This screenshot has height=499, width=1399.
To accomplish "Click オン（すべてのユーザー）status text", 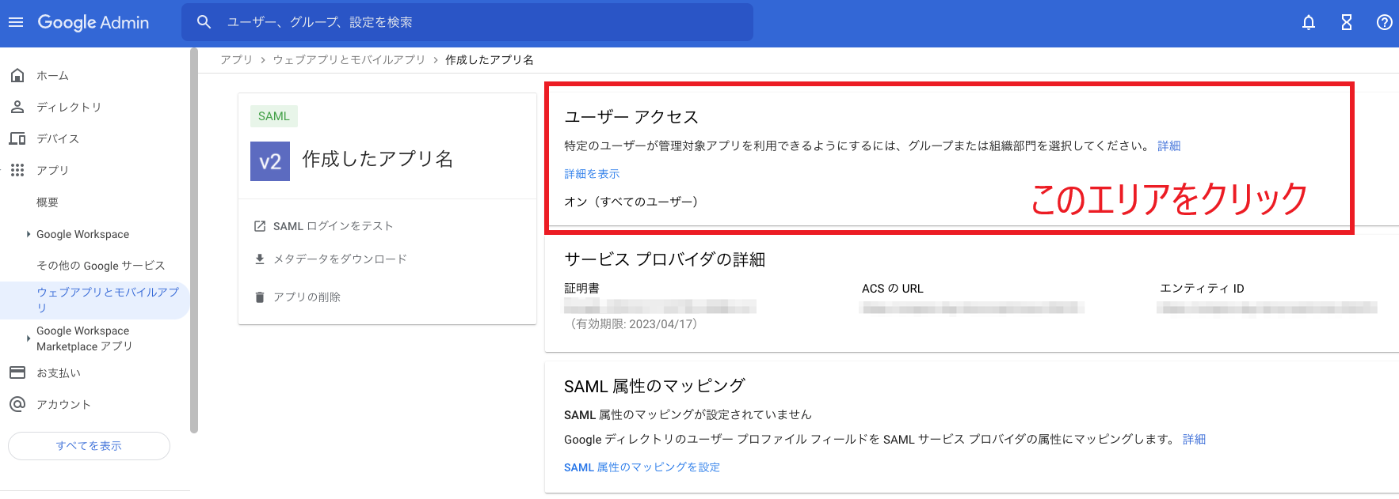I will [631, 202].
